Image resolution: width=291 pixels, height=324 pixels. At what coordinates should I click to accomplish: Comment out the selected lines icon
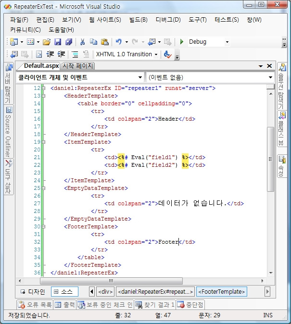75,54
